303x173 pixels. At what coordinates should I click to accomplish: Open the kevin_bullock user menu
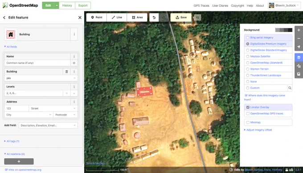click(284, 5)
